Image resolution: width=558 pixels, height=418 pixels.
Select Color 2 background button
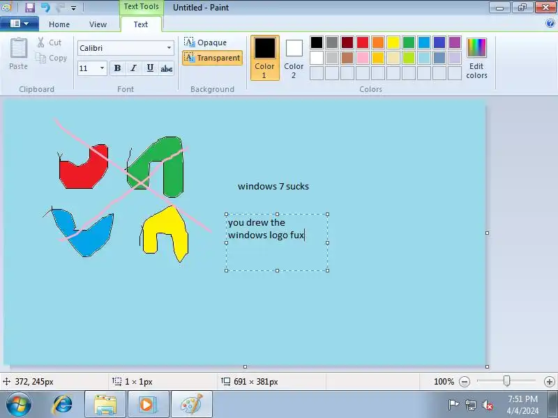[x=294, y=58]
